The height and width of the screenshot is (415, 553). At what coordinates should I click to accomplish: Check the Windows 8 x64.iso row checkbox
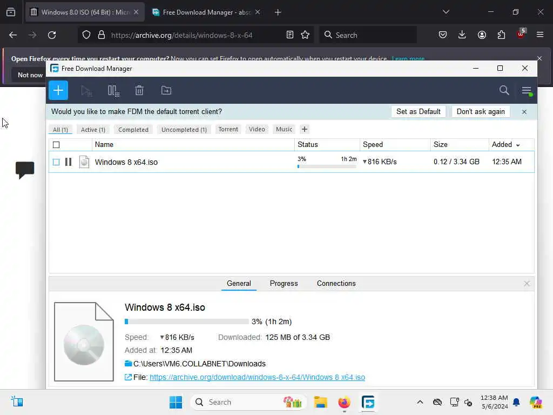tap(56, 162)
